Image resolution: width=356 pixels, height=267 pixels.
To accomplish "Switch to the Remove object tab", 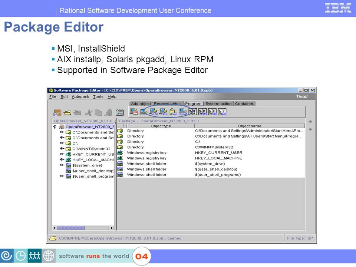I will pyautogui.click(x=168, y=103).
